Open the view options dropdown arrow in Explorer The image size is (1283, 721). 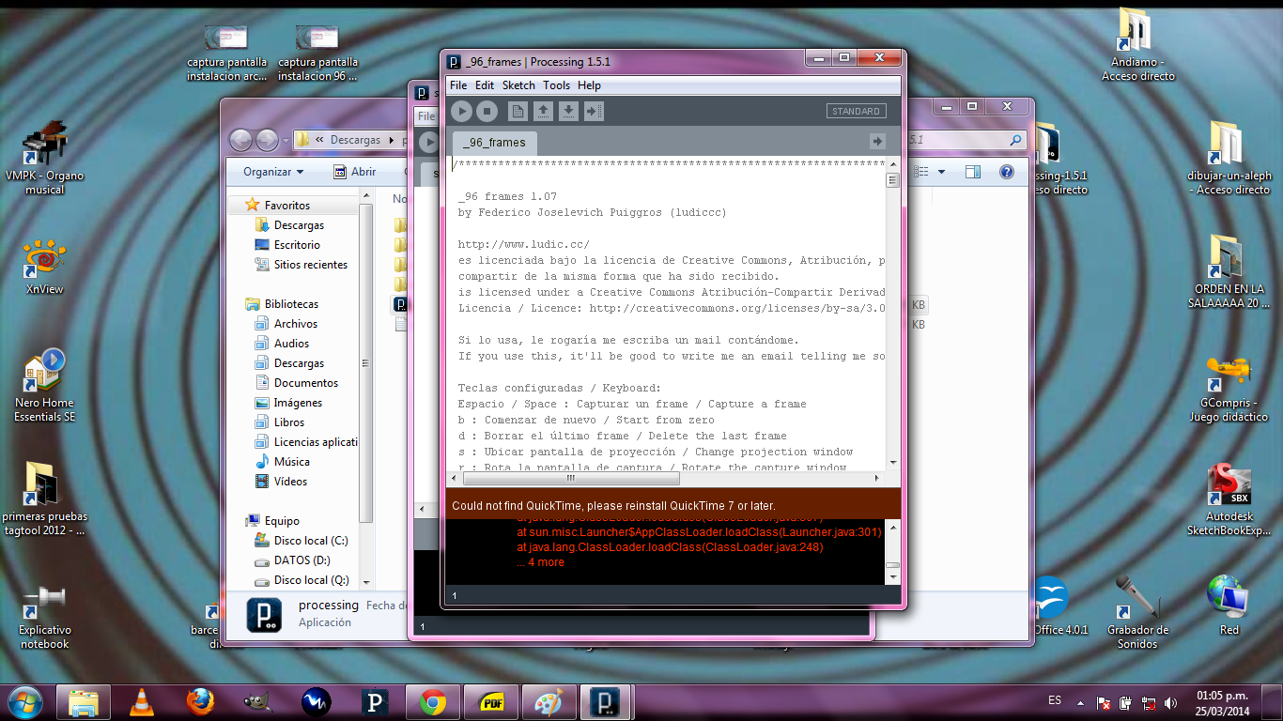tap(942, 172)
